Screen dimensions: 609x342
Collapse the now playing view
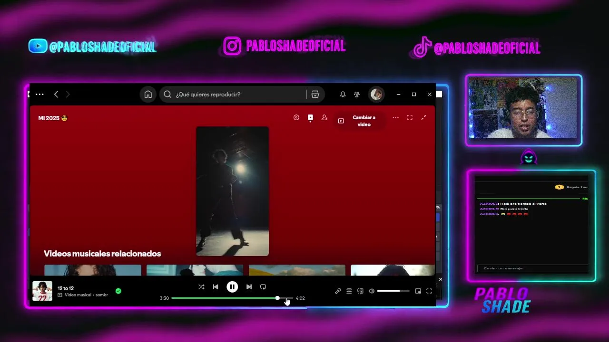(423, 117)
